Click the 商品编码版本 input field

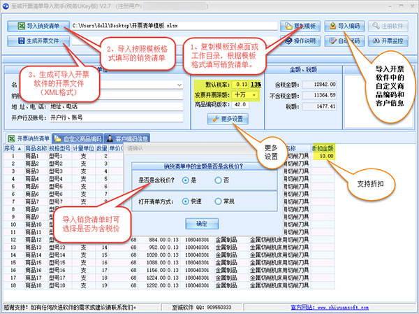(x=242, y=105)
